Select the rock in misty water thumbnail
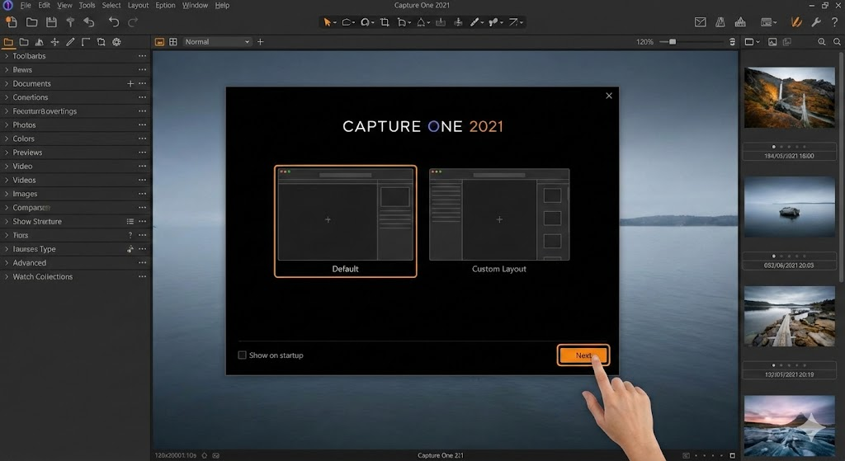Image resolution: width=845 pixels, height=461 pixels. (x=790, y=207)
